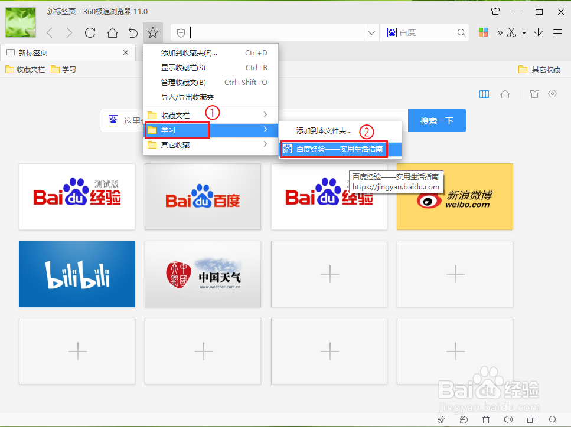Viewport: 571px width, 427px height.
Task: Open the downloads arrow icon
Action: coord(538,33)
